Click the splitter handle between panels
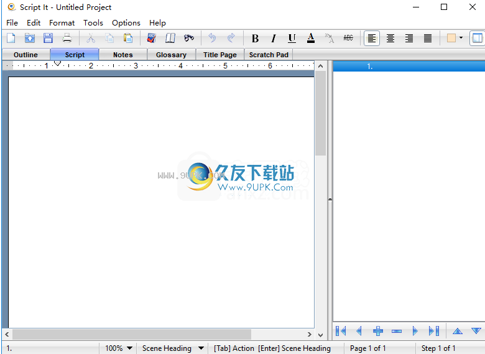 [330, 200]
